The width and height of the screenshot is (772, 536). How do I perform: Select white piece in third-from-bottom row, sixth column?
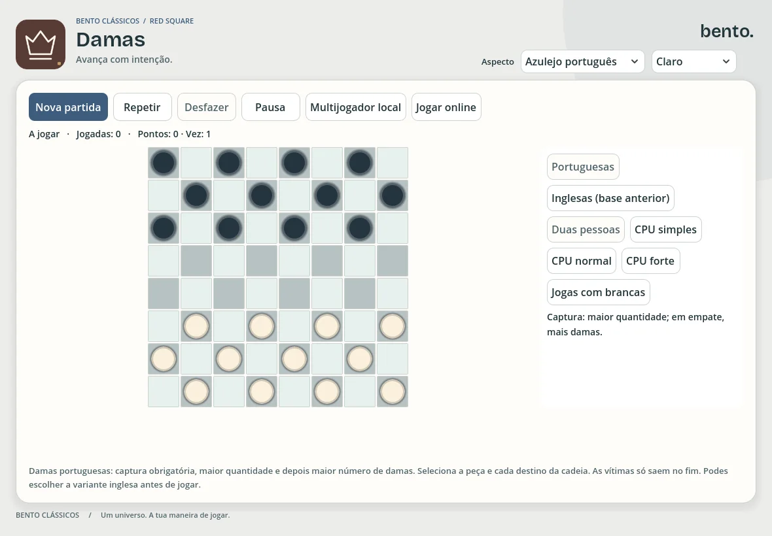(x=327, y=326)
